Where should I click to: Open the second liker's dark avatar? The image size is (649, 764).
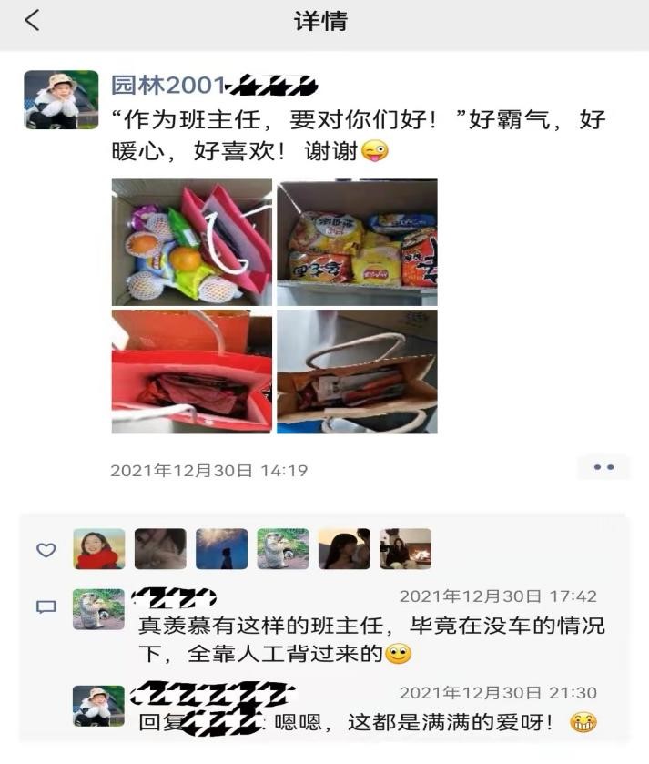pos(160,548)
